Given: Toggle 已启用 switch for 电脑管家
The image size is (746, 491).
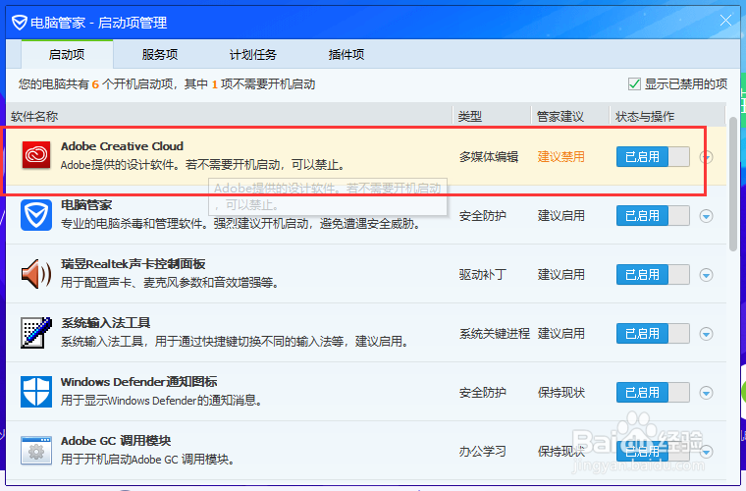Looking at the screenshot, I should (653, 215).
